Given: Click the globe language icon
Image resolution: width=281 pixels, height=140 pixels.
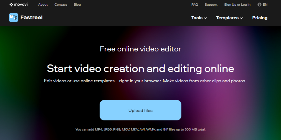Looking at the screenshot, I should 259,5.
